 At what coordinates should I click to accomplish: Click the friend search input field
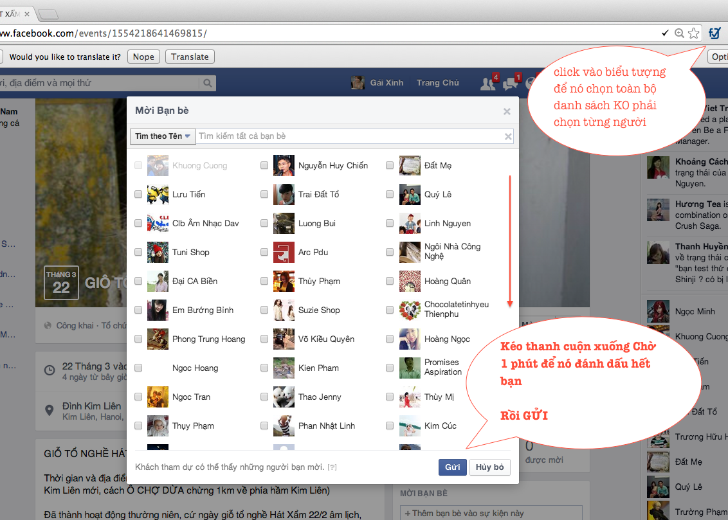tap(347, 136)
